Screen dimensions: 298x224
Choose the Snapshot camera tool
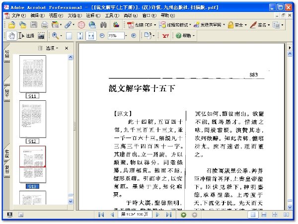41,36
